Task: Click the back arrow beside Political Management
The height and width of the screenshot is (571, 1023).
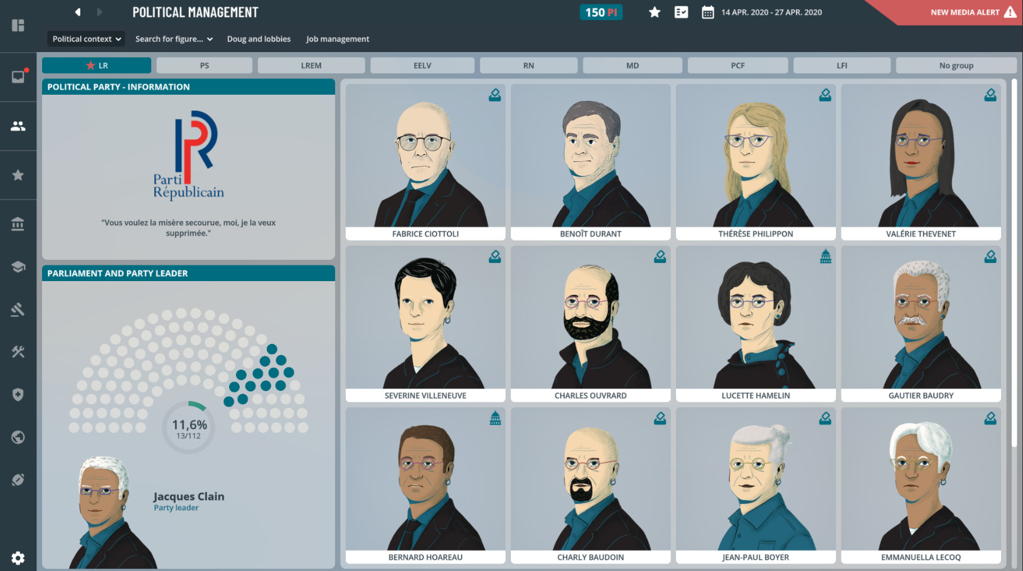Action: click(x=78, y=12)
